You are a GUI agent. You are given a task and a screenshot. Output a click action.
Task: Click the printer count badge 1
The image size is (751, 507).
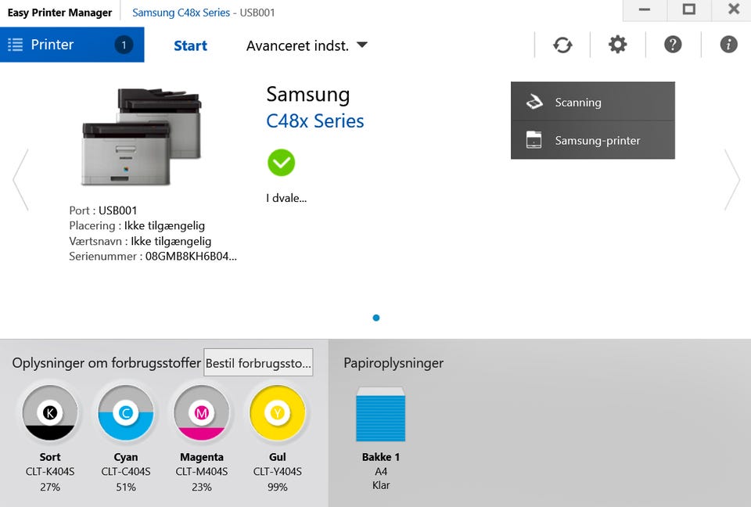coord(124,45)
